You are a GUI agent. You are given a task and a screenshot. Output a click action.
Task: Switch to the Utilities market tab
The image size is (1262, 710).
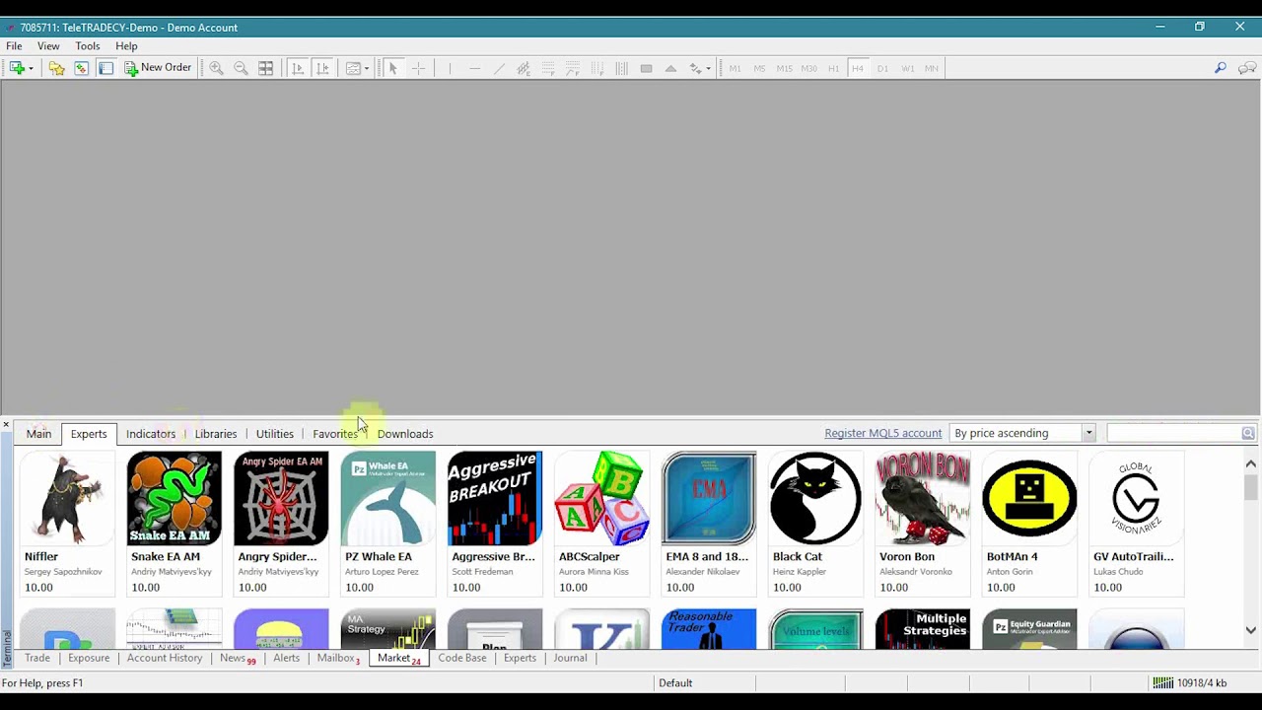click(275, 434)
